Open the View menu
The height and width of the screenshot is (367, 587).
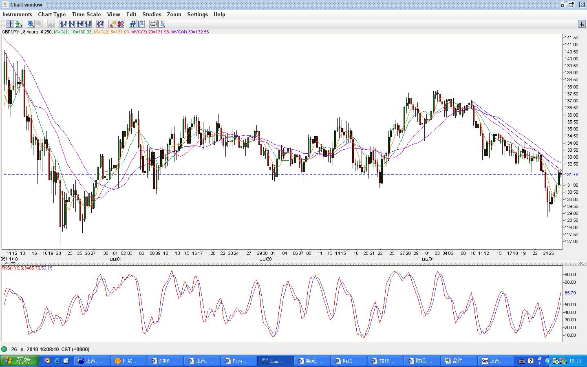pos(114,14)
